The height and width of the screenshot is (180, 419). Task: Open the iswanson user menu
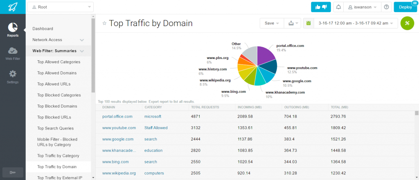[362, 7]
